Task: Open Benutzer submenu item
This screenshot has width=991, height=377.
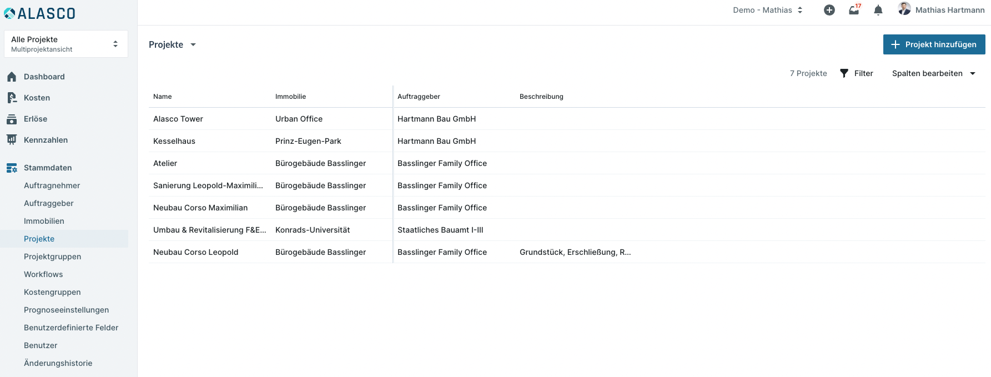Action: click(41, 345)
